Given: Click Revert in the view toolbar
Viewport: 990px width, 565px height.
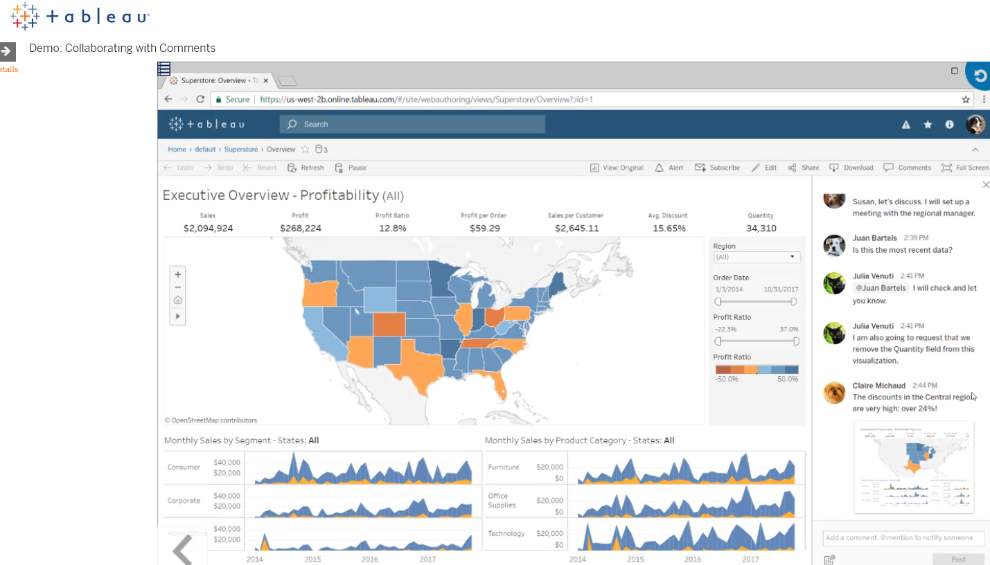Looking at the screenshot, I should pos(260,168).
